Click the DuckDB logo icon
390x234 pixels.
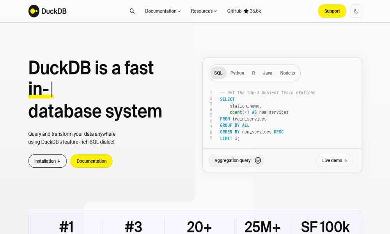coord(34,11)
